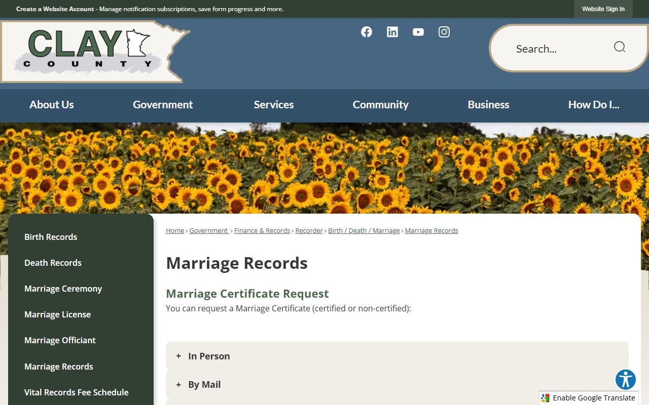The image size is (649, 405).
Task: Click the Marriage Records page title
Action: 237,263
